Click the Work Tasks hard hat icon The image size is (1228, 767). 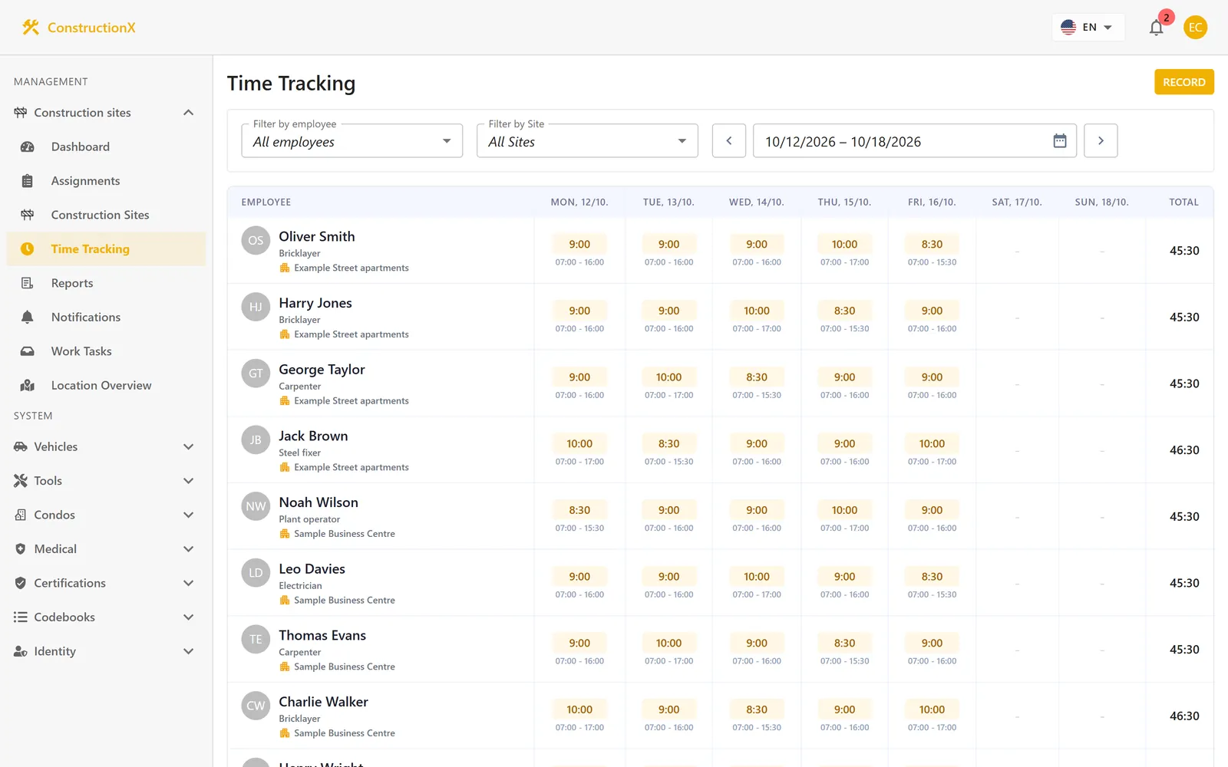(28, 351)
